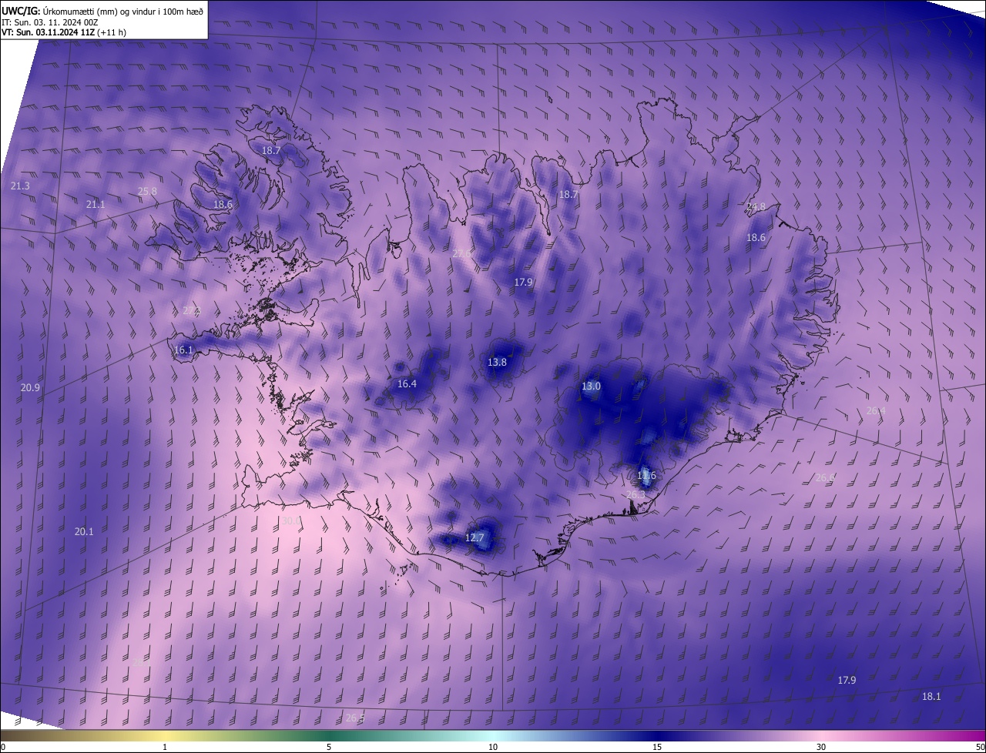
Task: Click the 25.8 value label
Action: 147,191
